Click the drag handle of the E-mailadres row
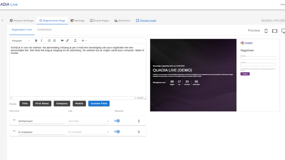This screenshot has width=285, height=160. [x=14, y=131]
